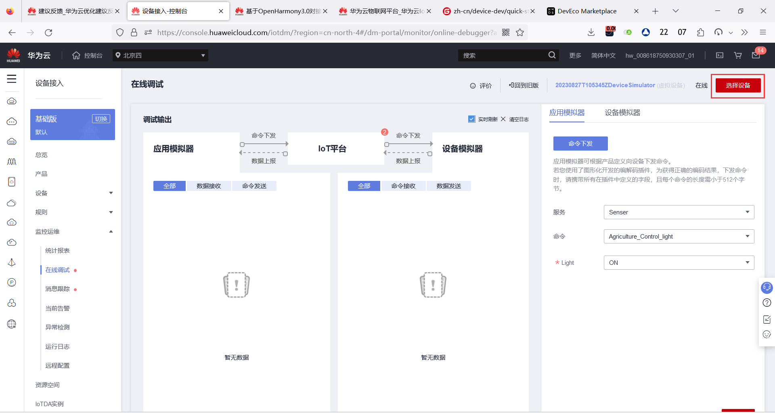The image size is (775, 413).
Task: Open Firefox downloads arrow icon
Action: coord(591,32)
